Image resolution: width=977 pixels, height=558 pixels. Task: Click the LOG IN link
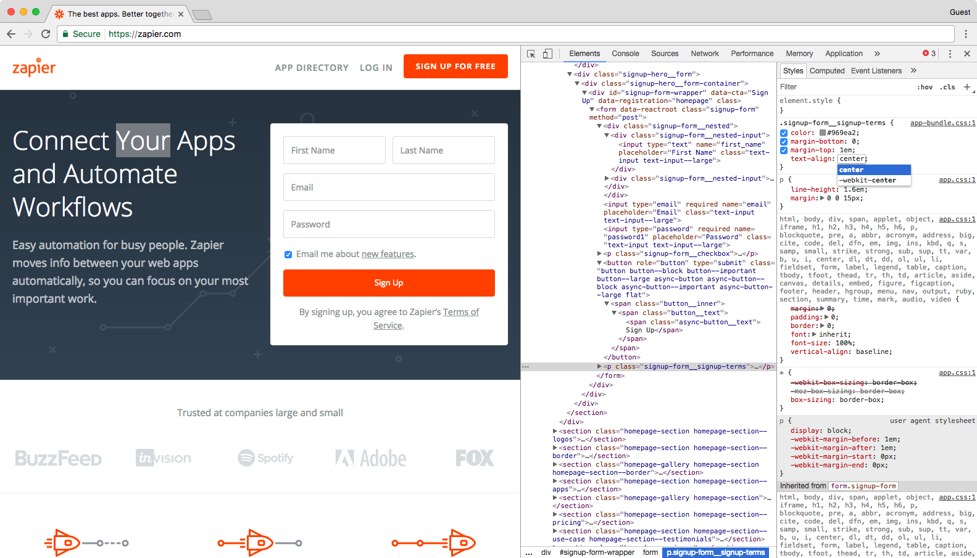376,68
